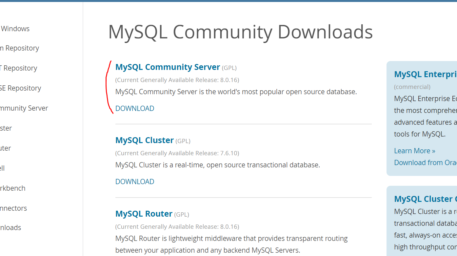Open the MySQL Router heading link
457x256 pixels.
tap(144, 214)
